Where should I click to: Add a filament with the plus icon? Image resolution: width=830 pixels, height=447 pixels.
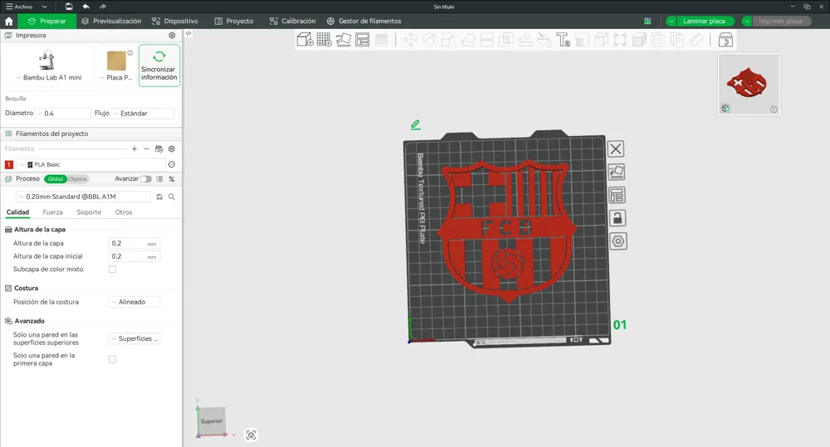pyautogui.click(x=134, y=149)
